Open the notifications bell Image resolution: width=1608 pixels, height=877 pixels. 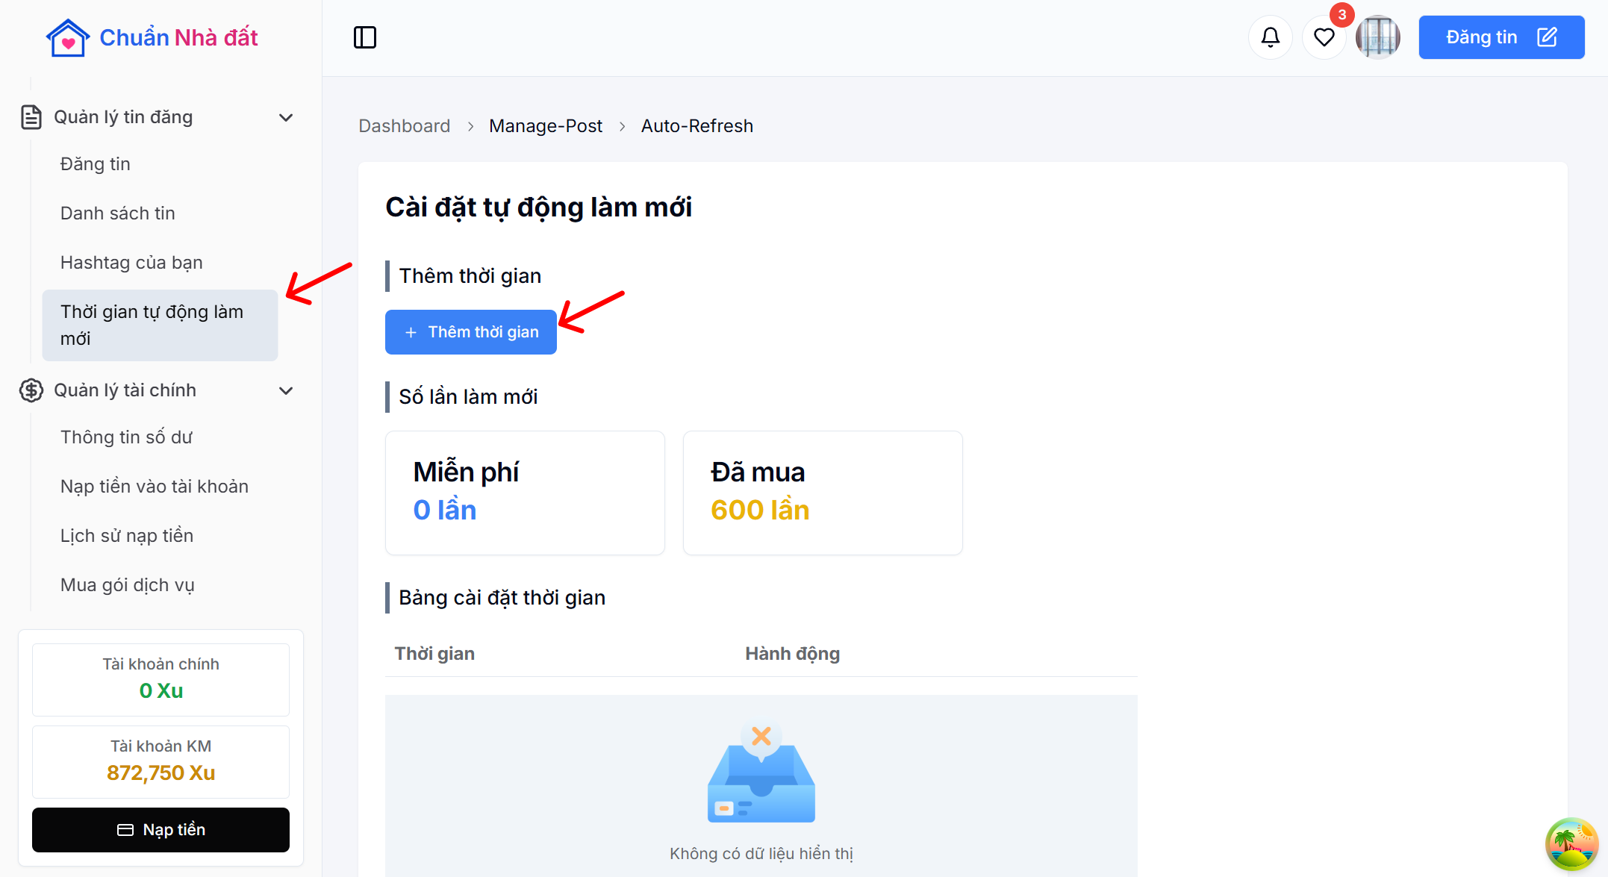pyautogui.click(x=1271, y=37)
